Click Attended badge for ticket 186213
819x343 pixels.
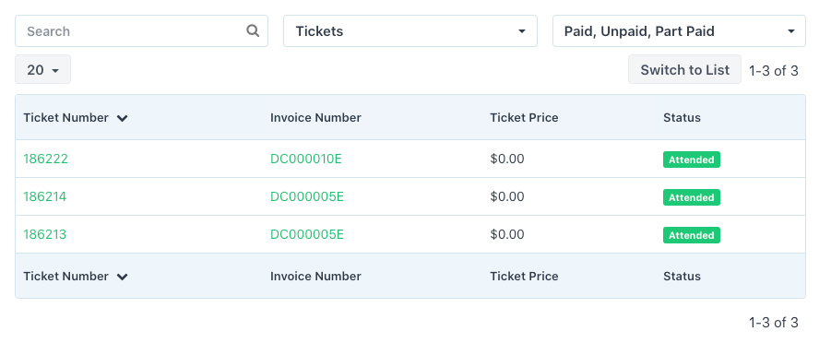tap(692, 235)
